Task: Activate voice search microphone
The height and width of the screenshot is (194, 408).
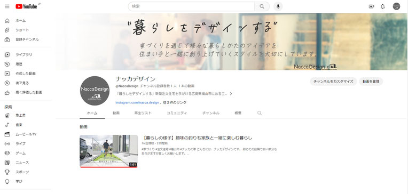Action: [x=278, y=6]
